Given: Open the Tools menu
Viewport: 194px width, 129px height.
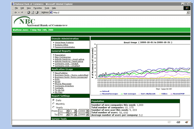Looking at the screenshot, I should (x=47, y=8).
